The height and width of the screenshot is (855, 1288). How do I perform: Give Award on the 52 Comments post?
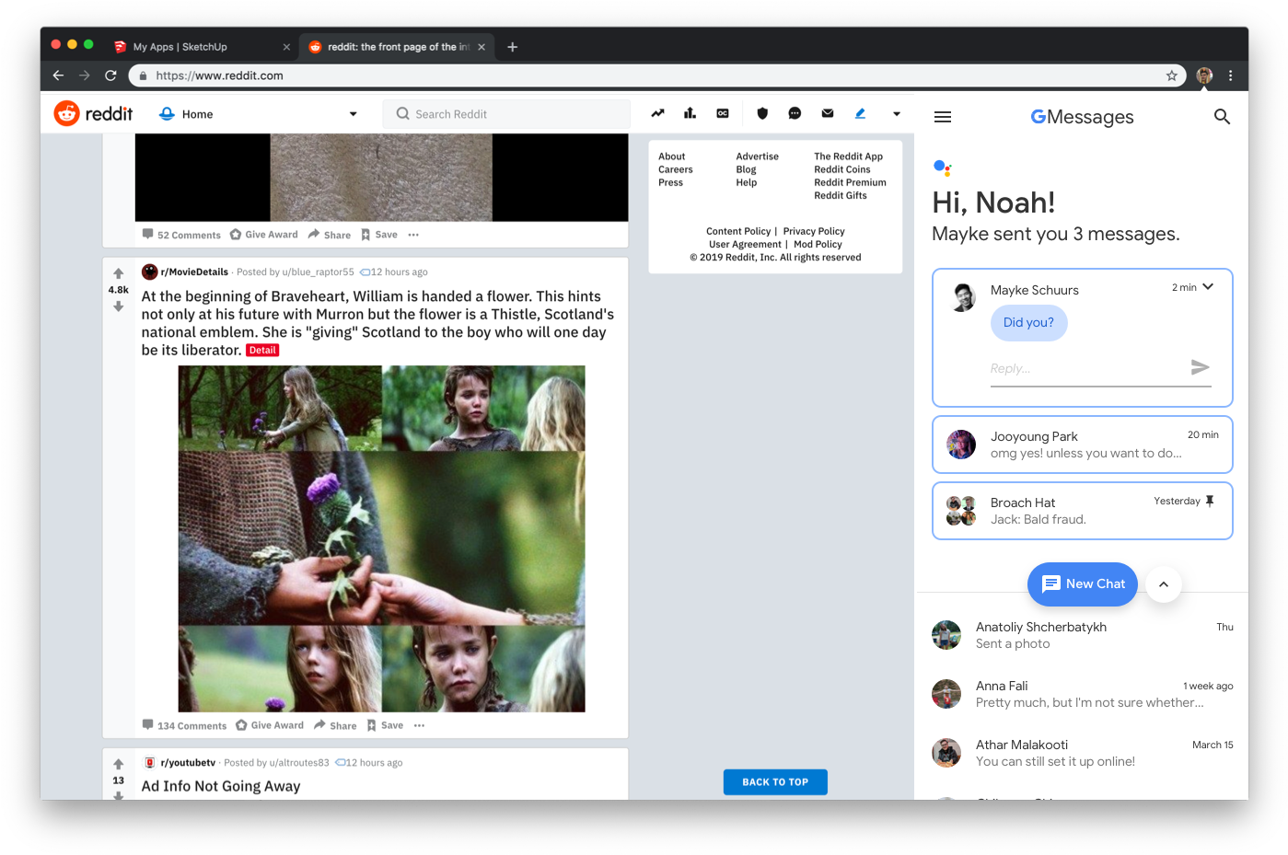tap(264, 235)
